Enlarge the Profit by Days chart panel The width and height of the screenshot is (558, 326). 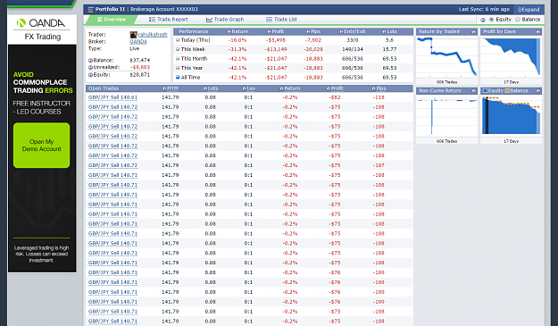538,32
